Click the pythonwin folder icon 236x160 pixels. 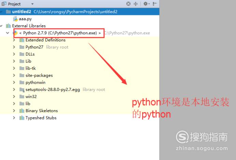click(x=22, y=82)
